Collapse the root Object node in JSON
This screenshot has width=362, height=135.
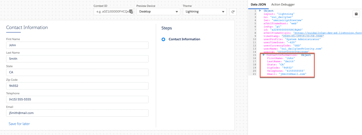pos(260,11)
